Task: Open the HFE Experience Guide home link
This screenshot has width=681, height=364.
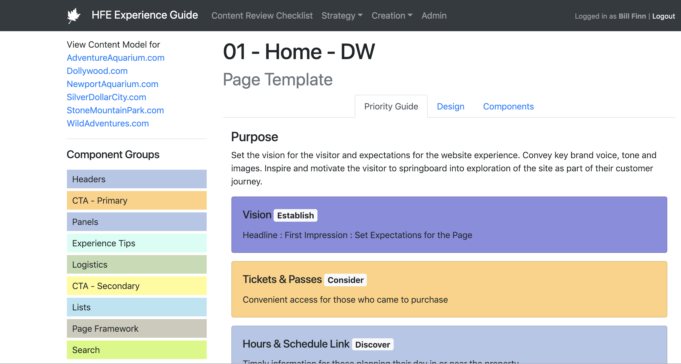Action: 145,15
